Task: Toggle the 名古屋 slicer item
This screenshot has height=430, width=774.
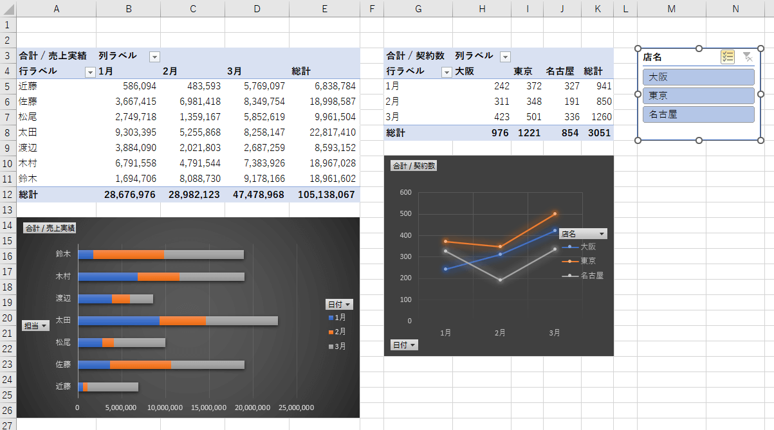Action: pos(698,114)
